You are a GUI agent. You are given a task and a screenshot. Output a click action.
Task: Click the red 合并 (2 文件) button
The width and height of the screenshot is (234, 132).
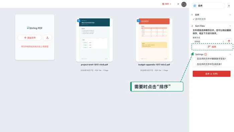[x=212, y=74]
